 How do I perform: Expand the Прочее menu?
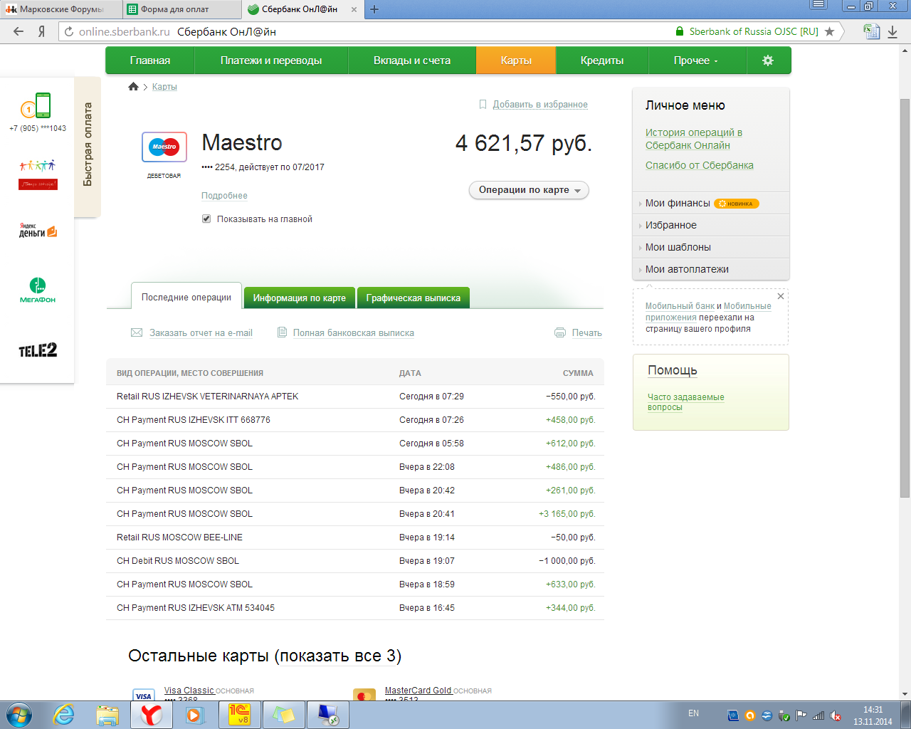pos(696,61)
